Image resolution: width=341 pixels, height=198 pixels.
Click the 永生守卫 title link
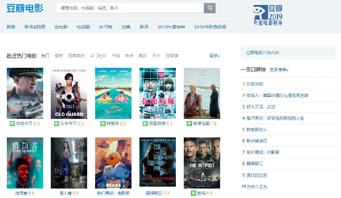[72, 123]
